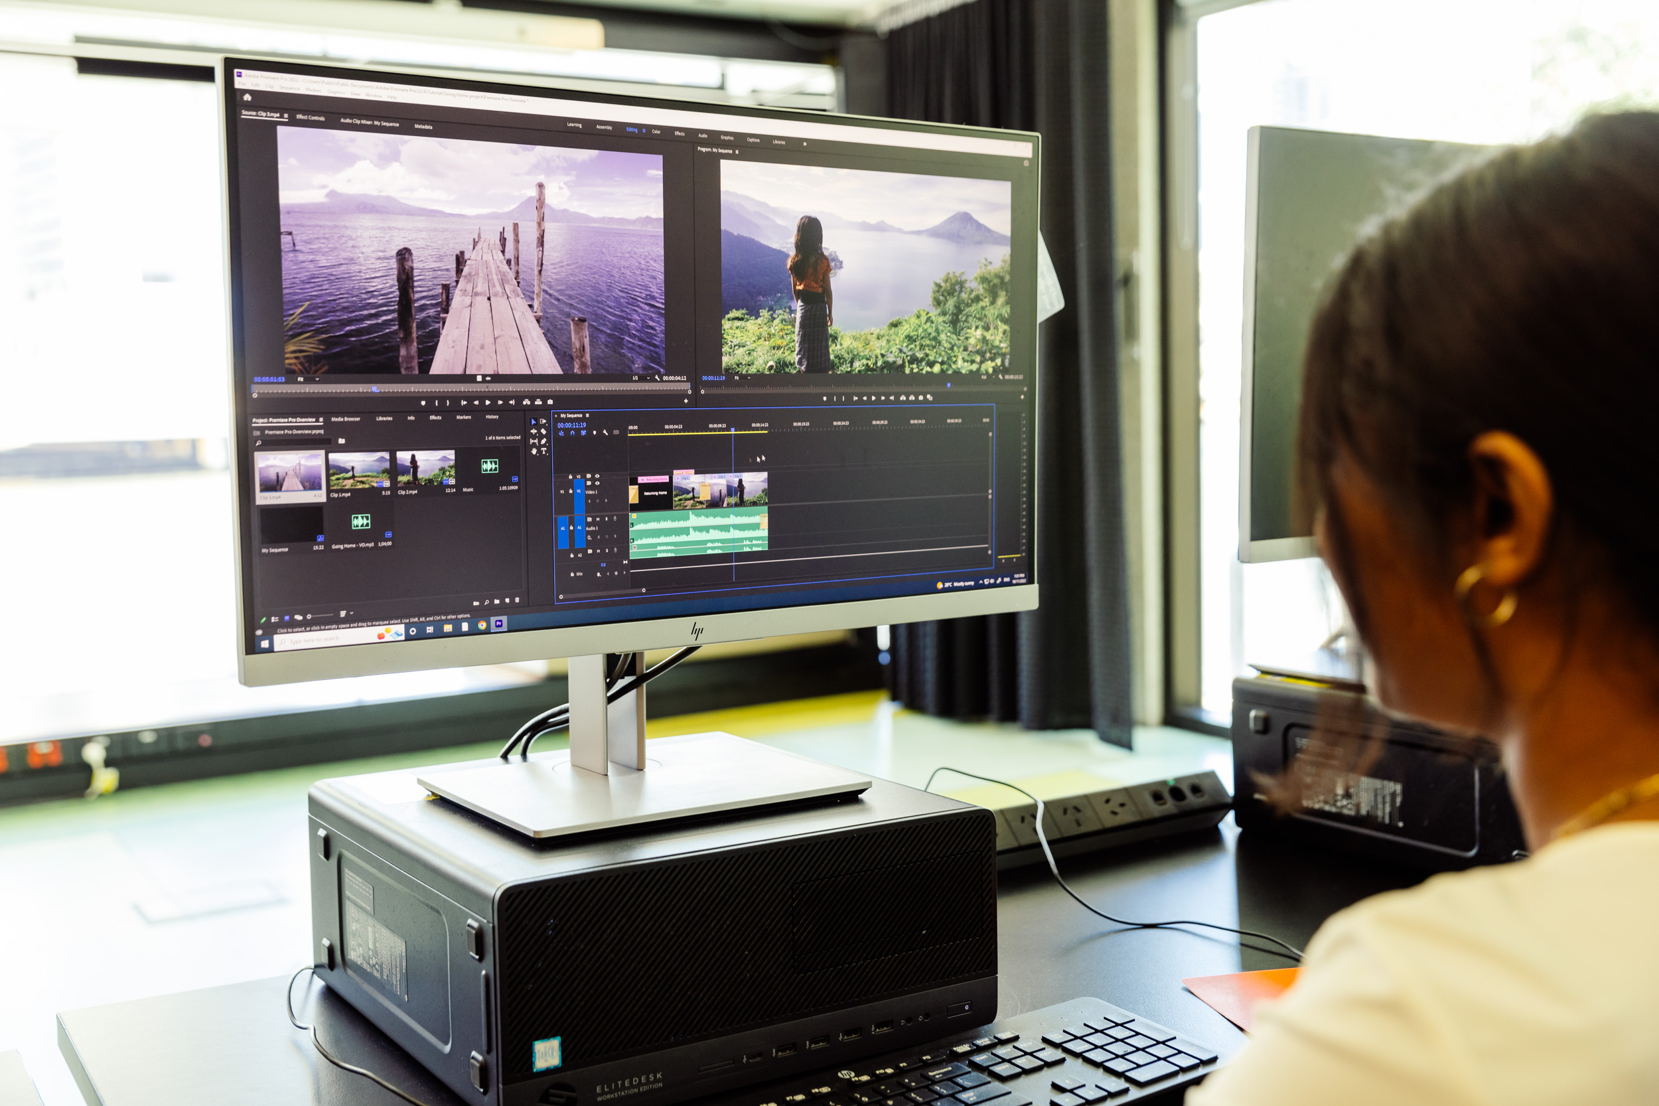Expand workspace overflow chevrons

805,144
